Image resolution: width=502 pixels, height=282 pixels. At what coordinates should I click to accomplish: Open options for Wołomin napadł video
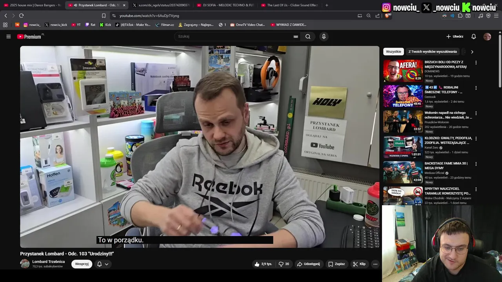click(x=476, y=113)
